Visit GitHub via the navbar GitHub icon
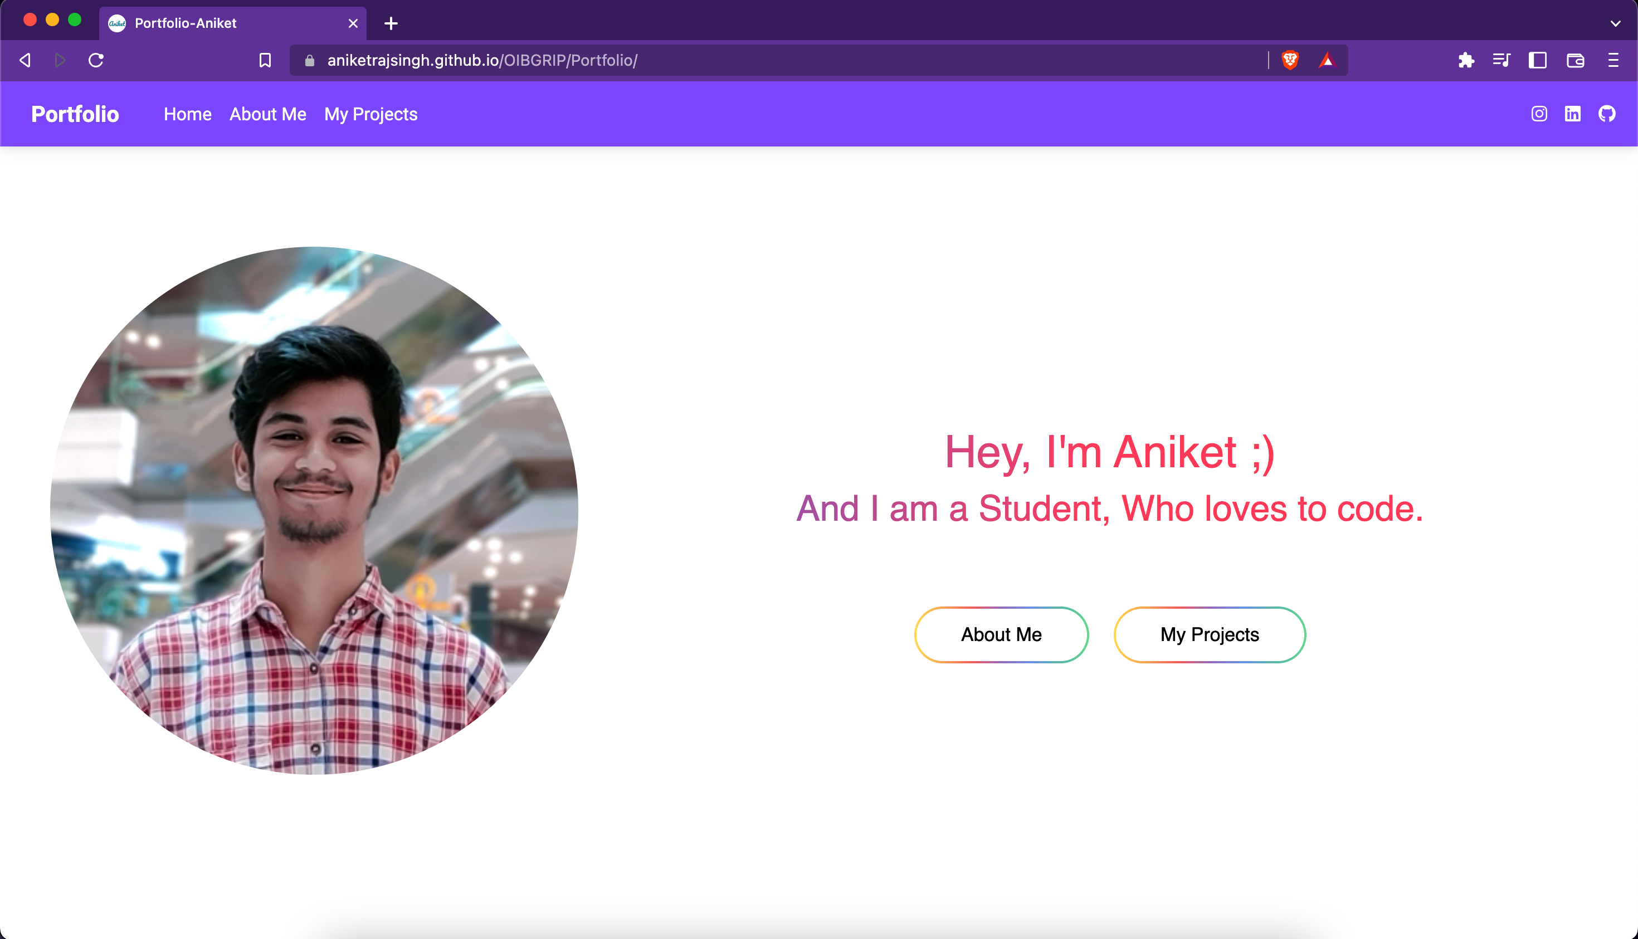Viewport: 1638px width, 939px height. tap(1608, 114)
